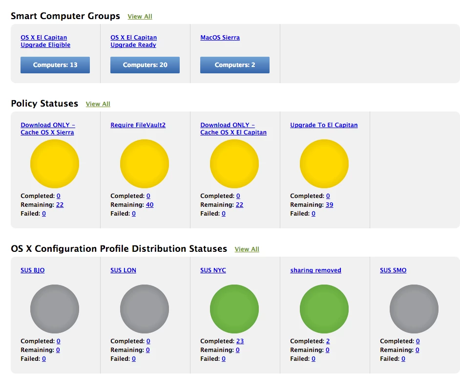This screenshot has width=460, height=375.
Task: Click Remaining count 40 for Require FileVault2
Action: pyautogui.click(x=149, y=205)
